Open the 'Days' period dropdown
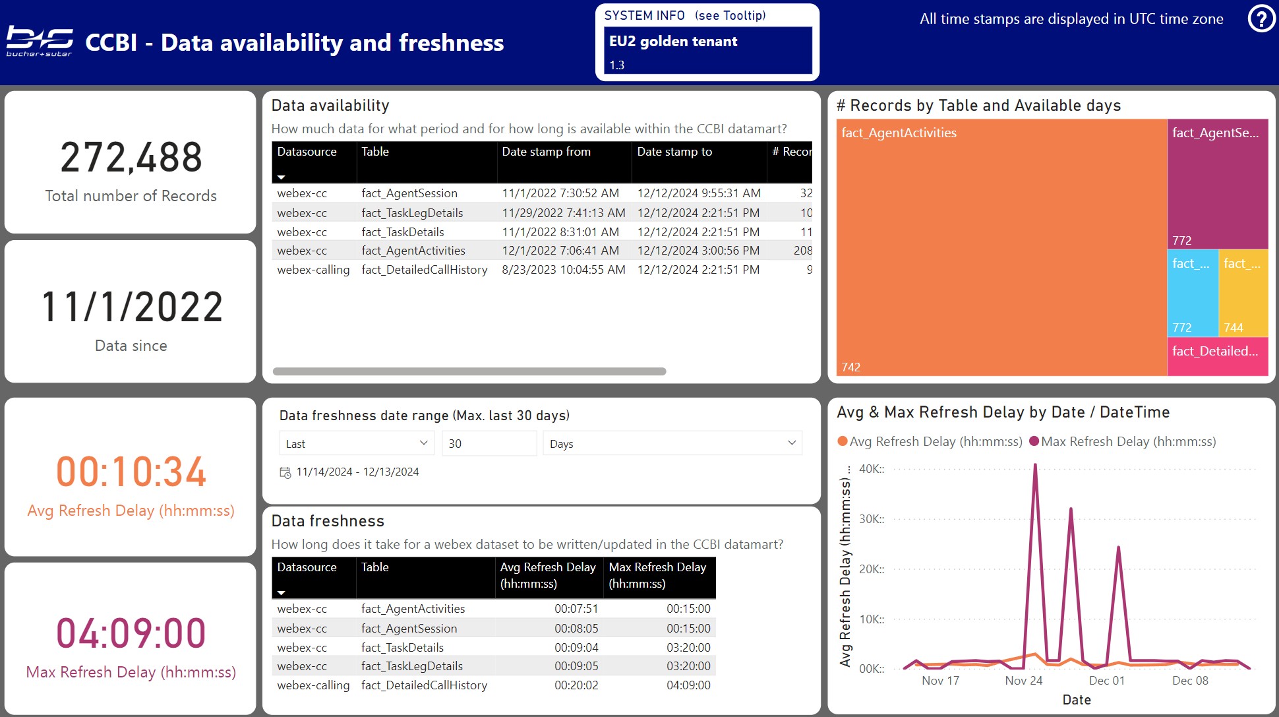This screenshot has width=1279, height=717. [672, 443]
